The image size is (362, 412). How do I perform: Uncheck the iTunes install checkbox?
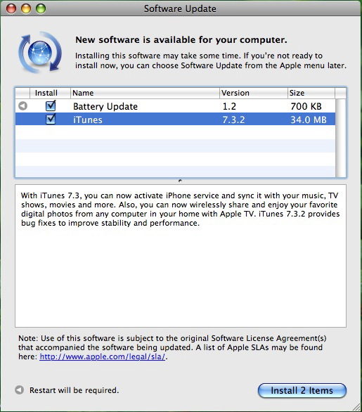(51, 120)
